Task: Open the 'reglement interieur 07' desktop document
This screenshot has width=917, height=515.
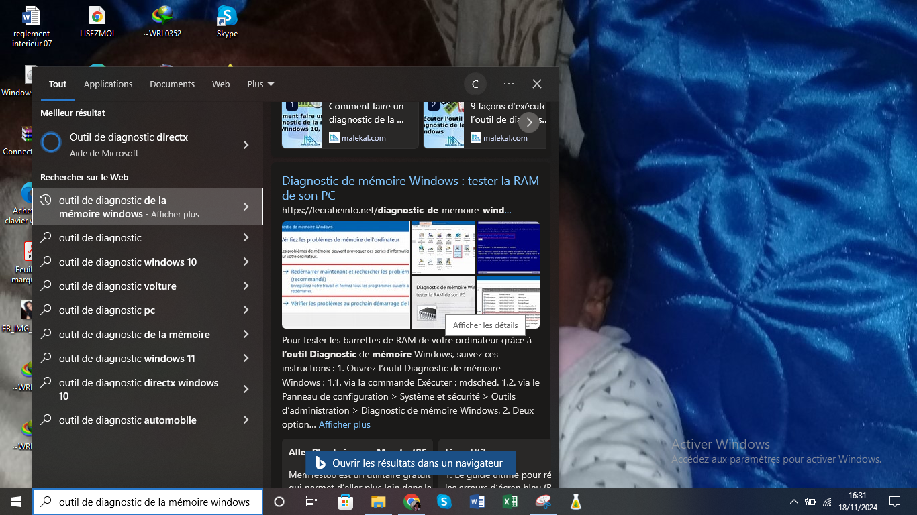Action: (x=32, y=27)
